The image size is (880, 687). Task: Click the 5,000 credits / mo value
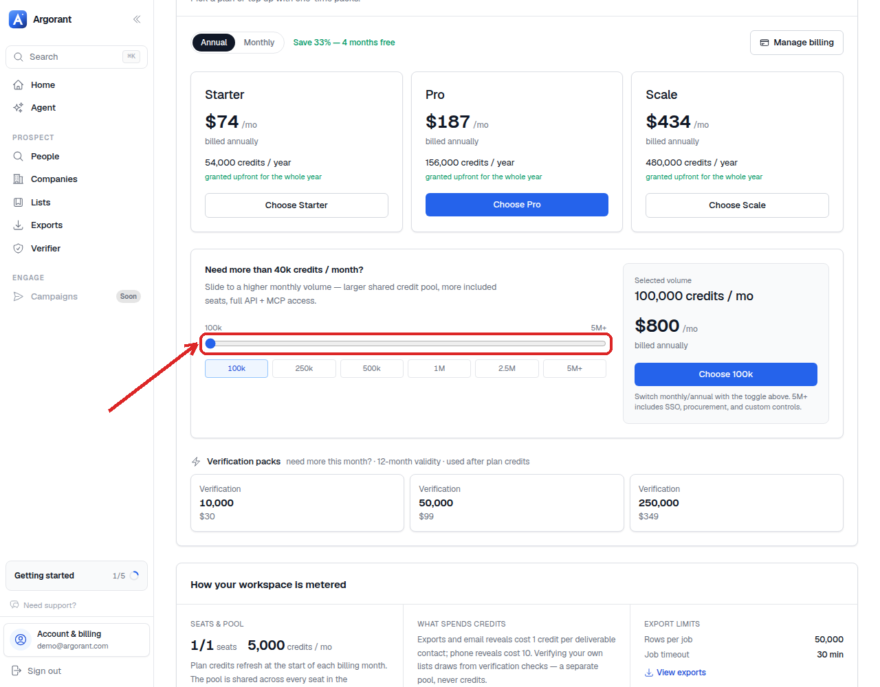(289, 645)
